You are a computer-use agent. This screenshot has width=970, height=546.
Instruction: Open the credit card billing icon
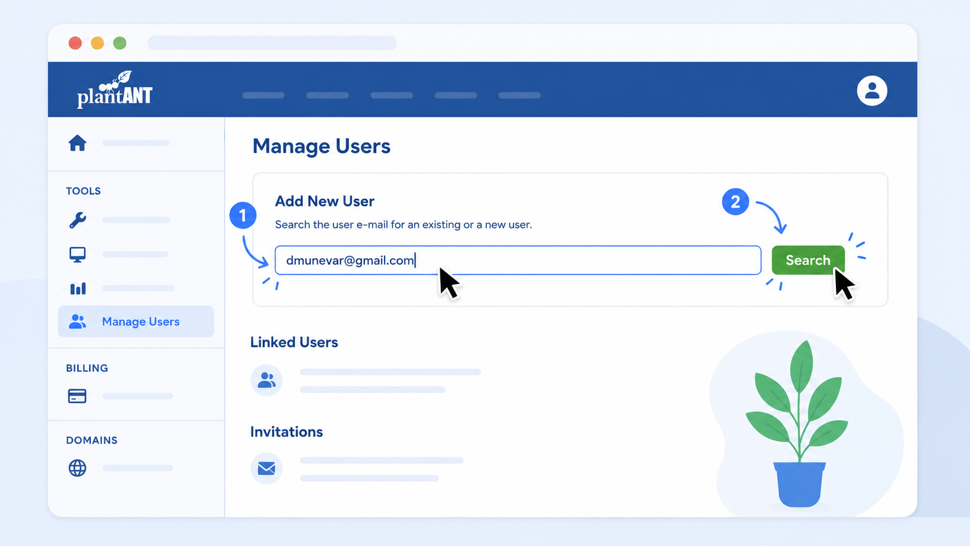point(77,396)
